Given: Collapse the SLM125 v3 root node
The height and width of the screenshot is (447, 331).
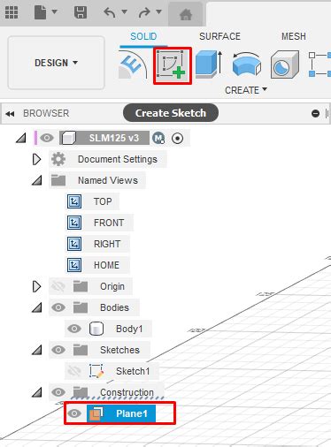Looking at the screenshot, I should point(21,138).
